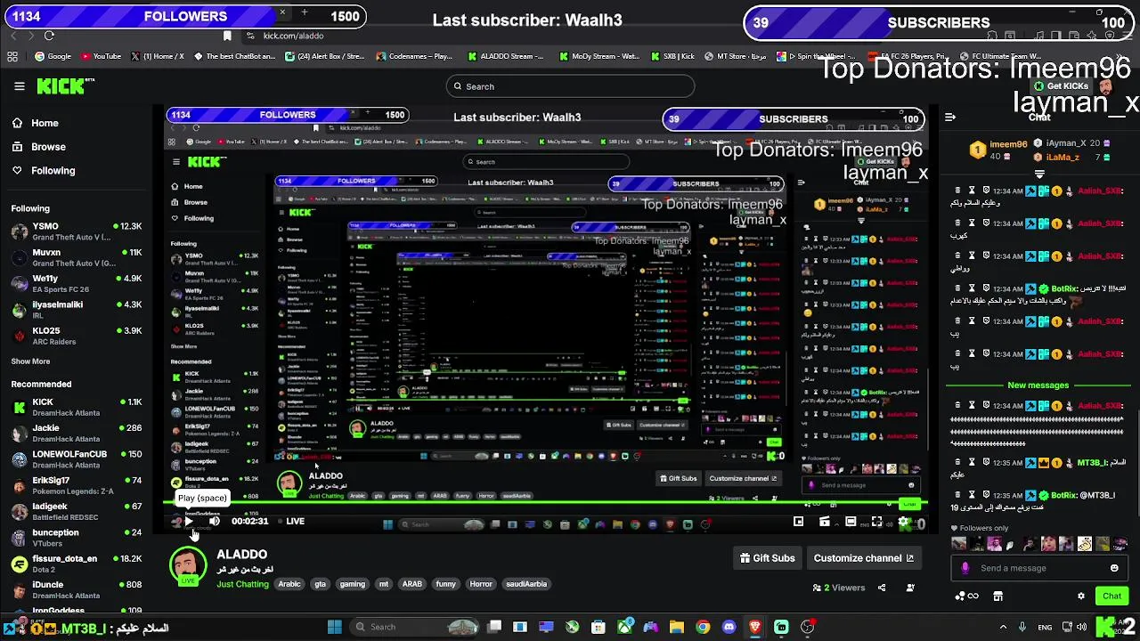Open Just Chatting category link

pos(242,584)
